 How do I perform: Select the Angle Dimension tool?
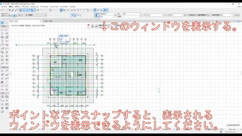7,75
